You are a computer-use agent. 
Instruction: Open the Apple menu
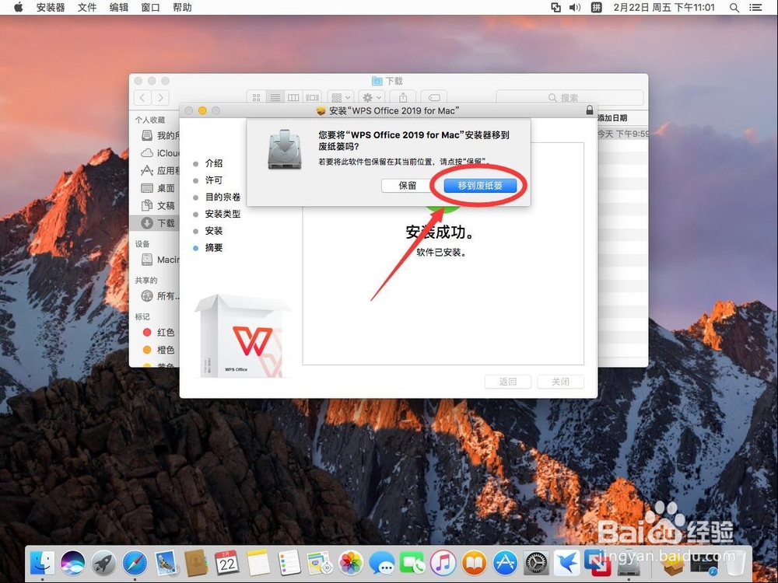tap(19, 7)
